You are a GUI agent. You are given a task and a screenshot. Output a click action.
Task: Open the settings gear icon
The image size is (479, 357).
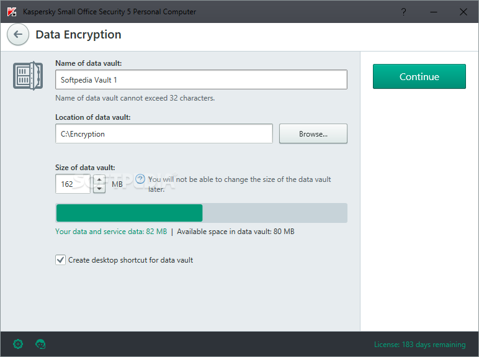[x=18, y=344]
